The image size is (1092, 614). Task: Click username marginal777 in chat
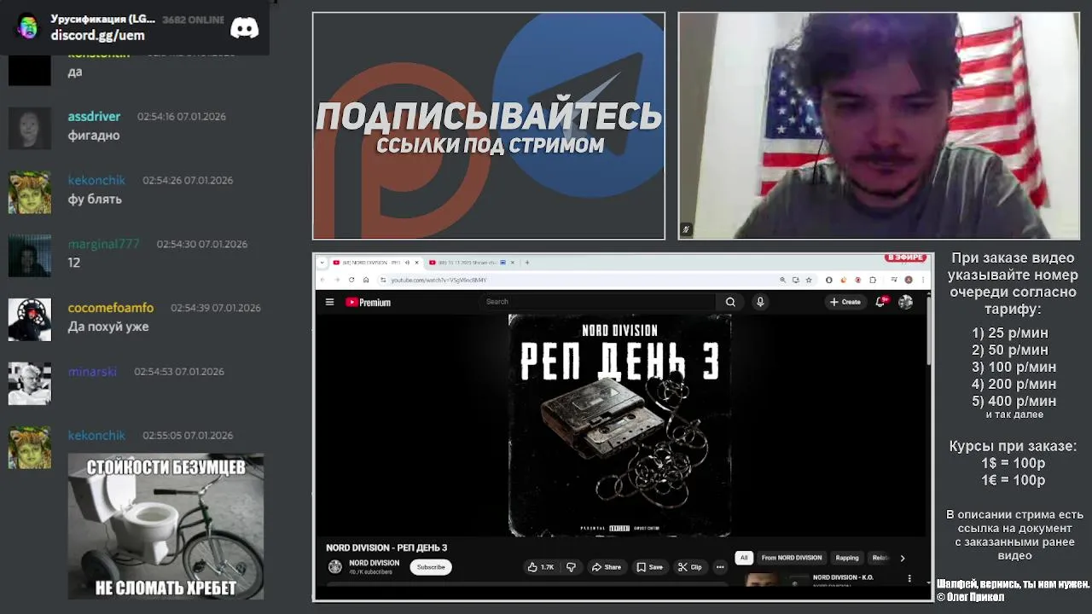(103, 244)
